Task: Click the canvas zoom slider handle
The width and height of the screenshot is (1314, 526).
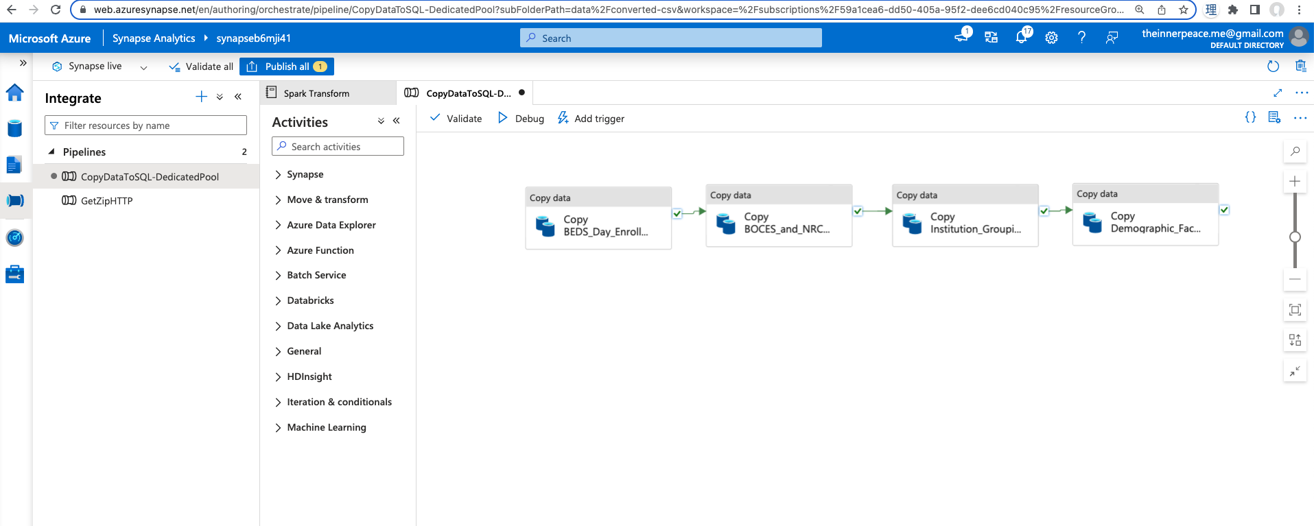Action: point(1295,237)
